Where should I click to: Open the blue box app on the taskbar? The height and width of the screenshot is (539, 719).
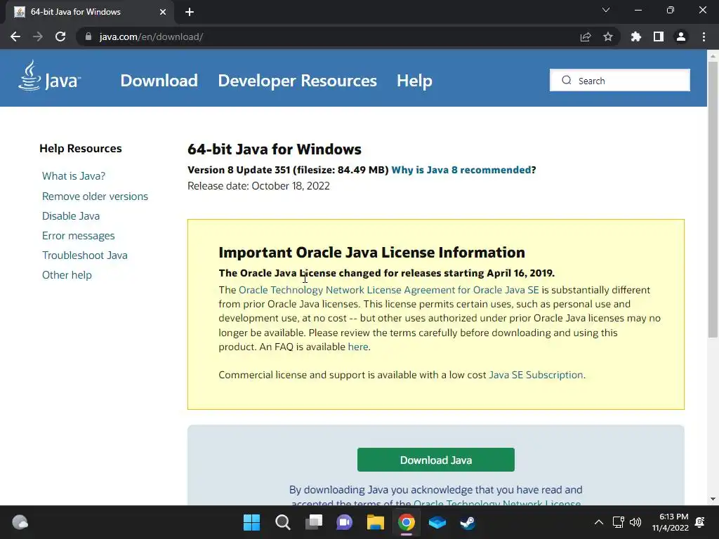pyautogui.click(x=437, y=522)
